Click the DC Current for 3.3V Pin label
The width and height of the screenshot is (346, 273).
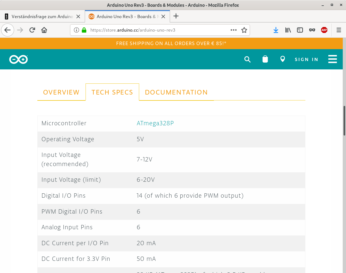click(x=76, y=259)
